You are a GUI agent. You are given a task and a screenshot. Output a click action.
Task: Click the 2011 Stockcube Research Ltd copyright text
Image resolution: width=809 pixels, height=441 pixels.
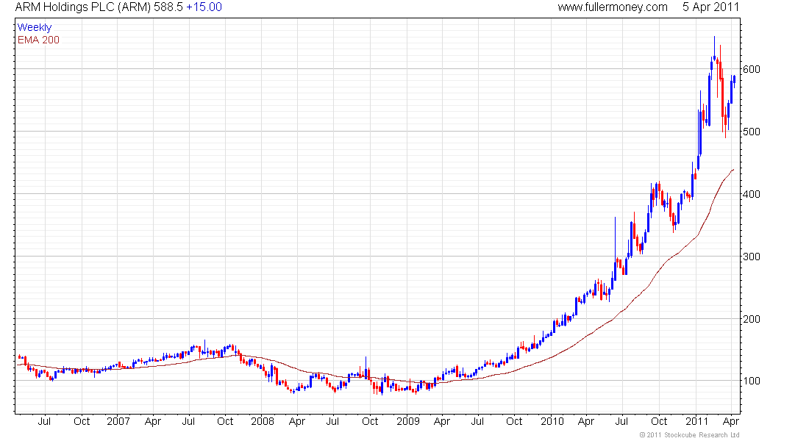[x=689, y=435]
